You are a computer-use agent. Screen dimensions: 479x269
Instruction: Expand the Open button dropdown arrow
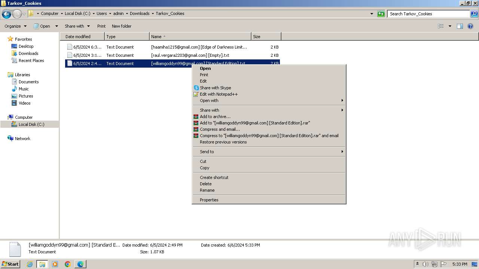(x=57, y=26)
